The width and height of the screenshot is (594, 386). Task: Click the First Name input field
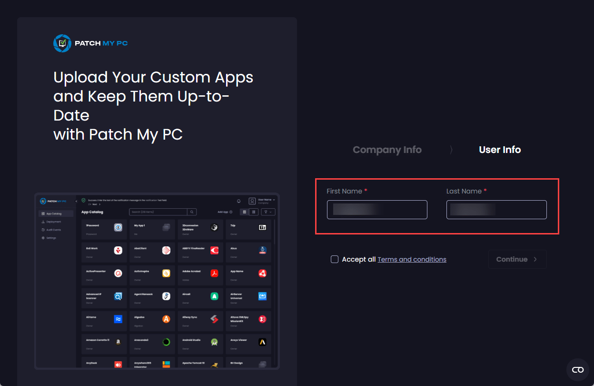377,210
